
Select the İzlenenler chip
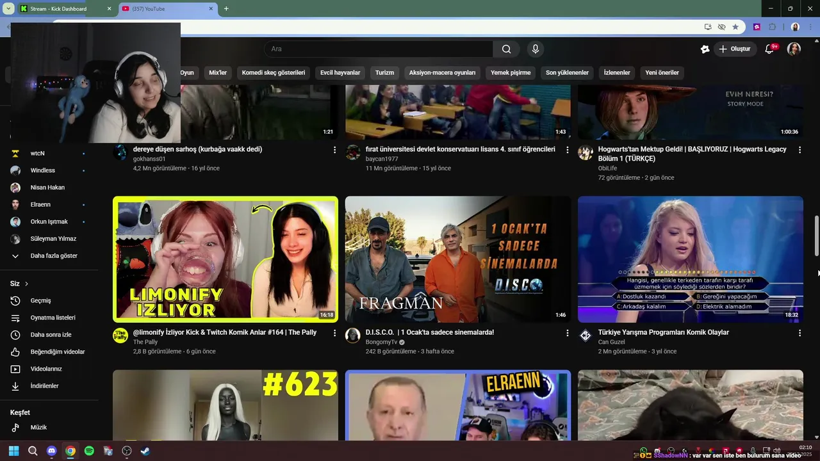coord(617,73)
